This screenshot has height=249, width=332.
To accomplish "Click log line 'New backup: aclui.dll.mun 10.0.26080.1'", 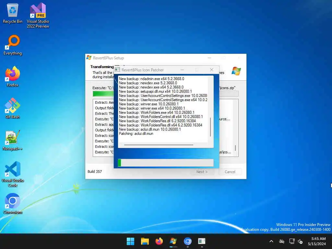I will click(x=150, y=129).
